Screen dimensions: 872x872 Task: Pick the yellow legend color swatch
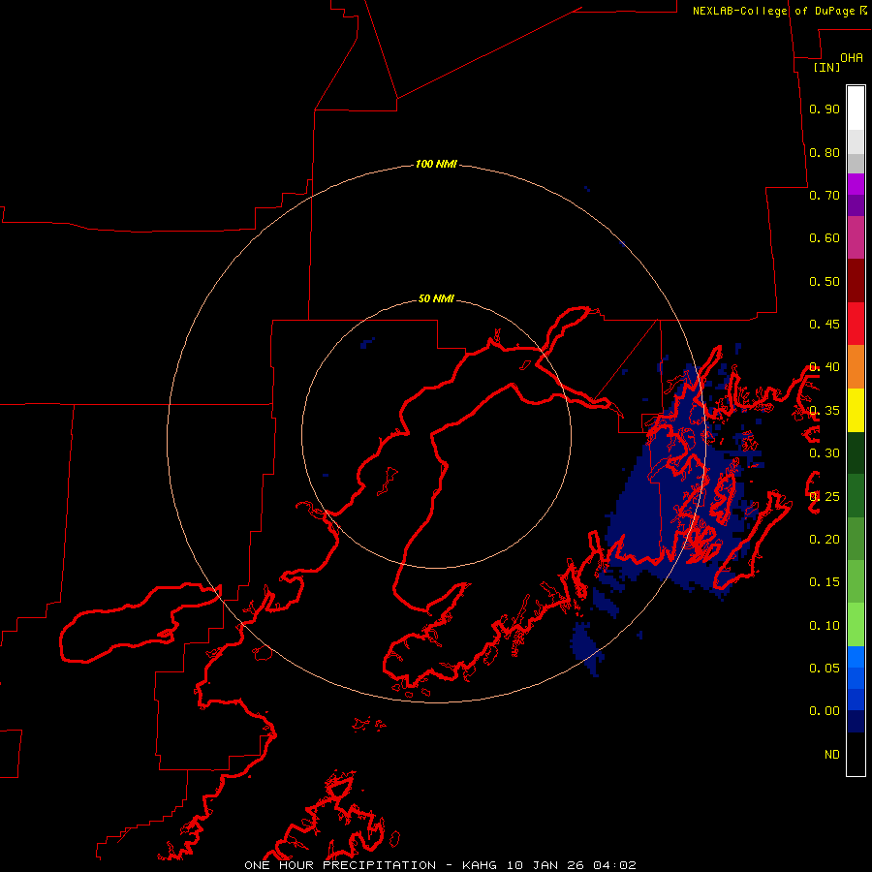(856, 410)
